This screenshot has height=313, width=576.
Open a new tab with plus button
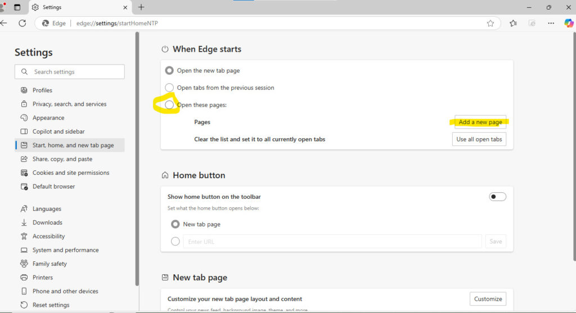coord(141,7)
